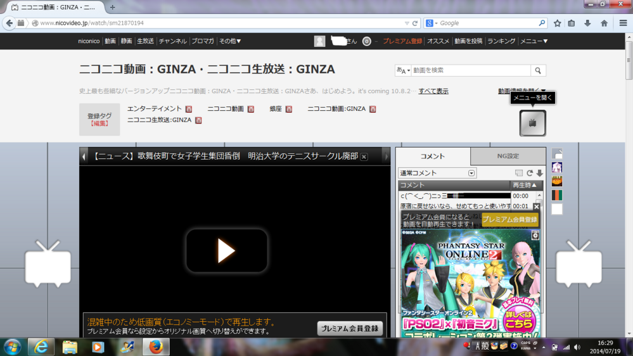Open the ランキング menu item
This screenshot has width=633, height=356.
[x=501, y=41]
